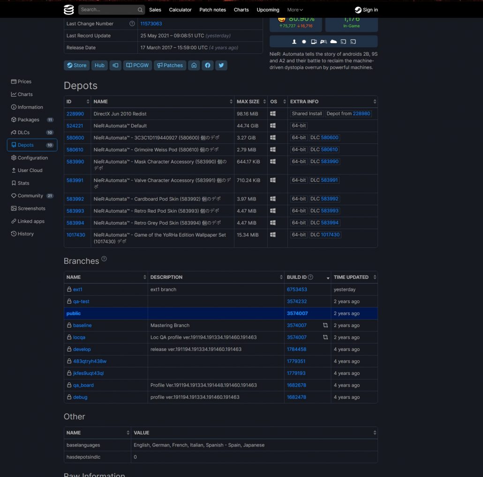Open depot 524221 link
This screenshot has height=477, width=483.
pyautogui.click(x=75, y=126)
